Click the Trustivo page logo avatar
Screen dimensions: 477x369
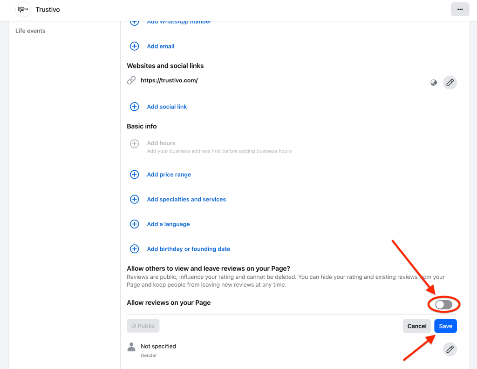coord(23,9)
